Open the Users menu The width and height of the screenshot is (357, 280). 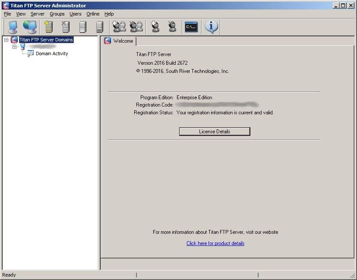[x=76, y=14]
